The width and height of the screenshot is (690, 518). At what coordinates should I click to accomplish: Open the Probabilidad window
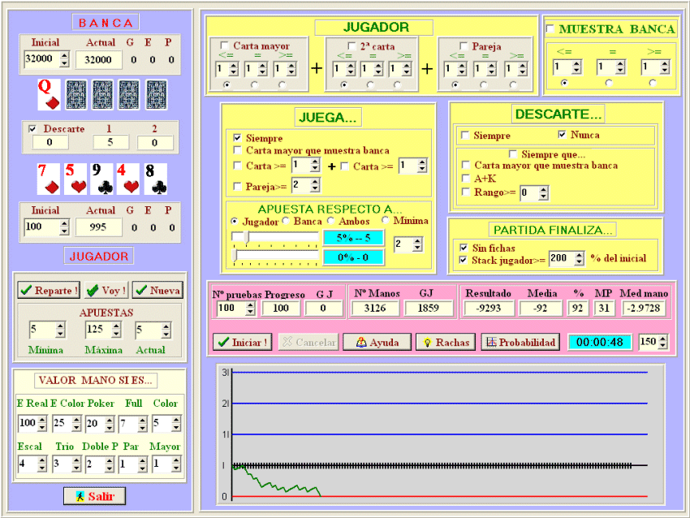[520, 343]
